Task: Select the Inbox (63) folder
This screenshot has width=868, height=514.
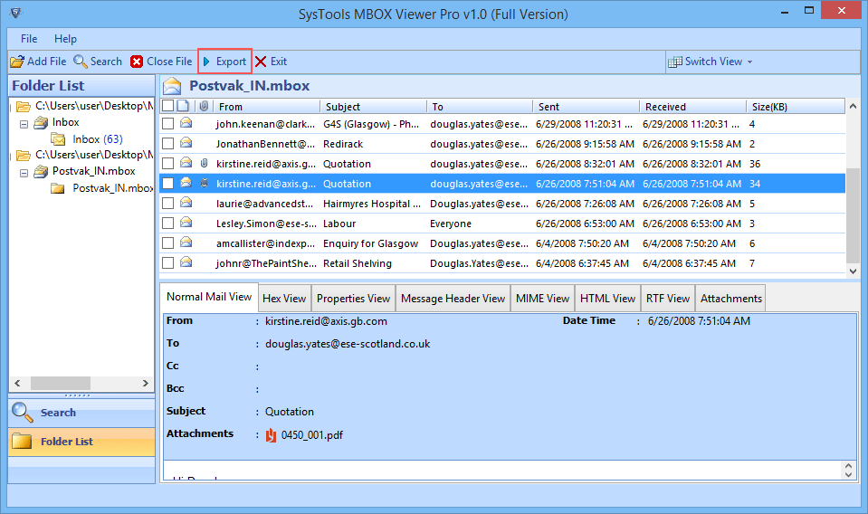Action: click(98, 139)
